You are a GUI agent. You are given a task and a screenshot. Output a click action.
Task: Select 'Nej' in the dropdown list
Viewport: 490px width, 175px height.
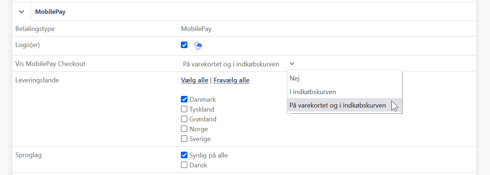[345, 78]
